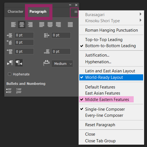Choose Justify last centered icon
The image size is (147, 147).
pyautogui.click(x=50, y=25)
